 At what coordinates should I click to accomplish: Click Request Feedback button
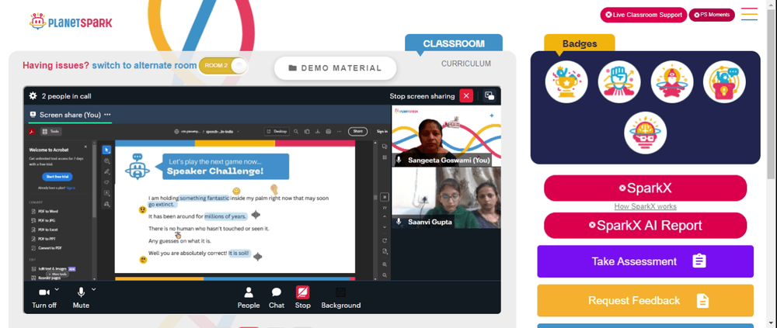point(645,300)
